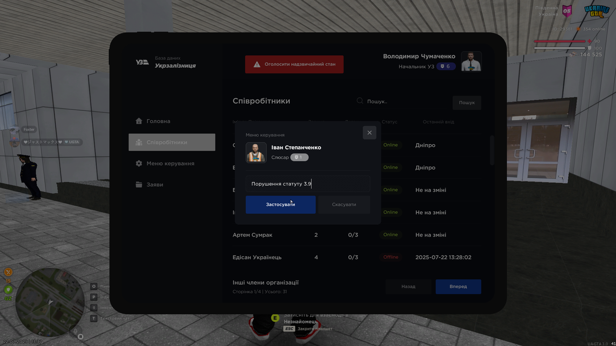The width and height of the screenshot is (616, 346).
Task: Click Online status in Артем Сумрак row
Action: click(x=391, y=235)
